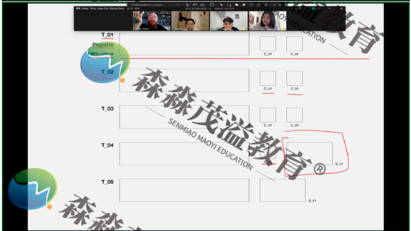Expand the arrow next to the speaker

304,8
